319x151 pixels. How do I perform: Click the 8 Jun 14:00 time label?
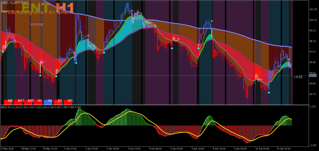tap(219, 149)
